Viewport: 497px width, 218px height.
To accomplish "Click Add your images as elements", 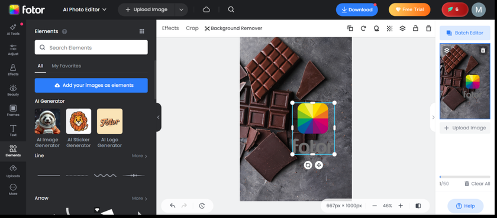I will 91,86.
